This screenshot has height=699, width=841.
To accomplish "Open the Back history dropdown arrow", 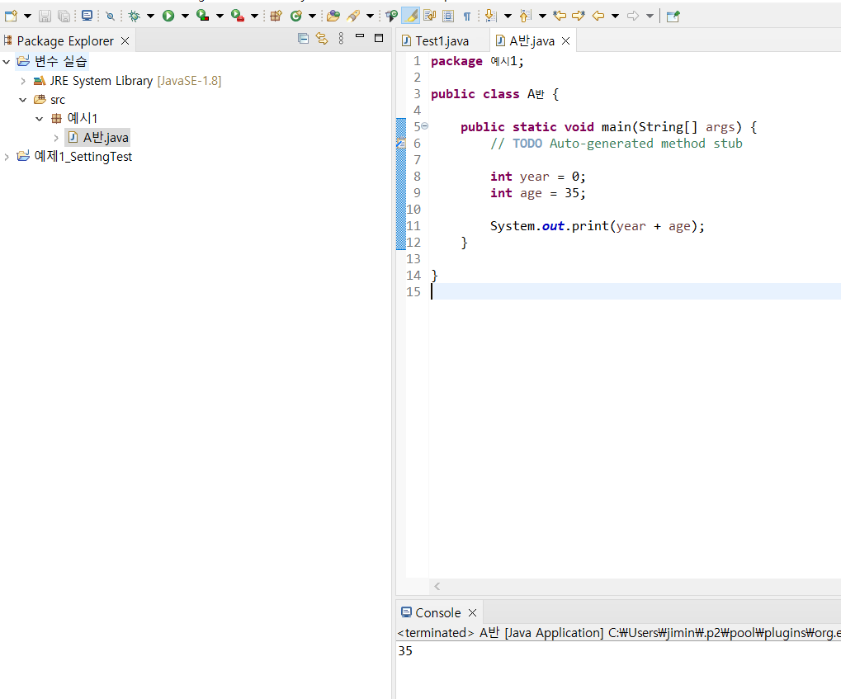I will [615, 17].
